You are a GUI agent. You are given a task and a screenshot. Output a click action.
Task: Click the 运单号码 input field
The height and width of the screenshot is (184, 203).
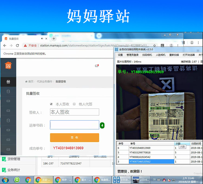[75, 125]
